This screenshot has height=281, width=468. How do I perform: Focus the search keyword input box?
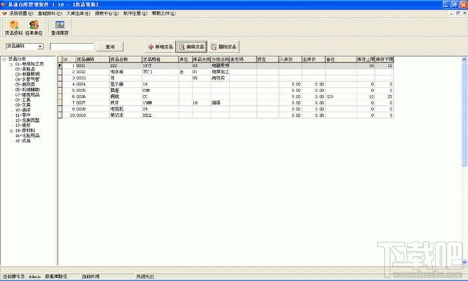[72, 47]
